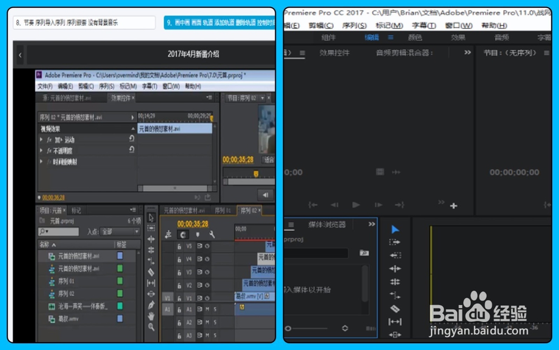Pick Rate Stretch tool in left Premiere toolbar
Screen dimensions: 559x350
click(151, 261)
